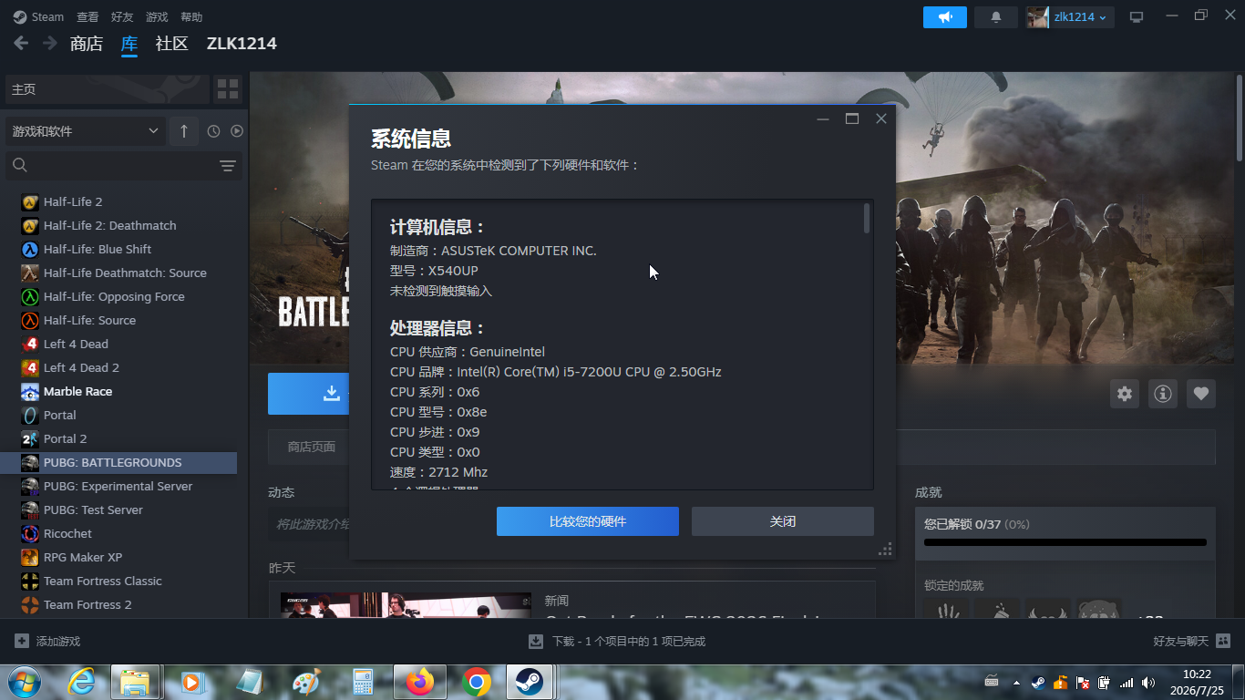Expand the zlk1214 account dropdown

pyautogui.click(x=1070, y=17)
